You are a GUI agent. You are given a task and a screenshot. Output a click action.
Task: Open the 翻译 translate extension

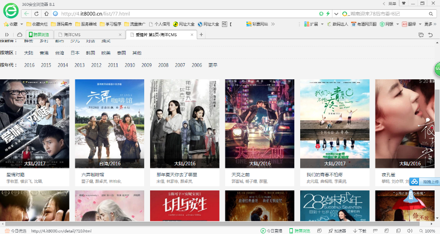click(409, 24)
